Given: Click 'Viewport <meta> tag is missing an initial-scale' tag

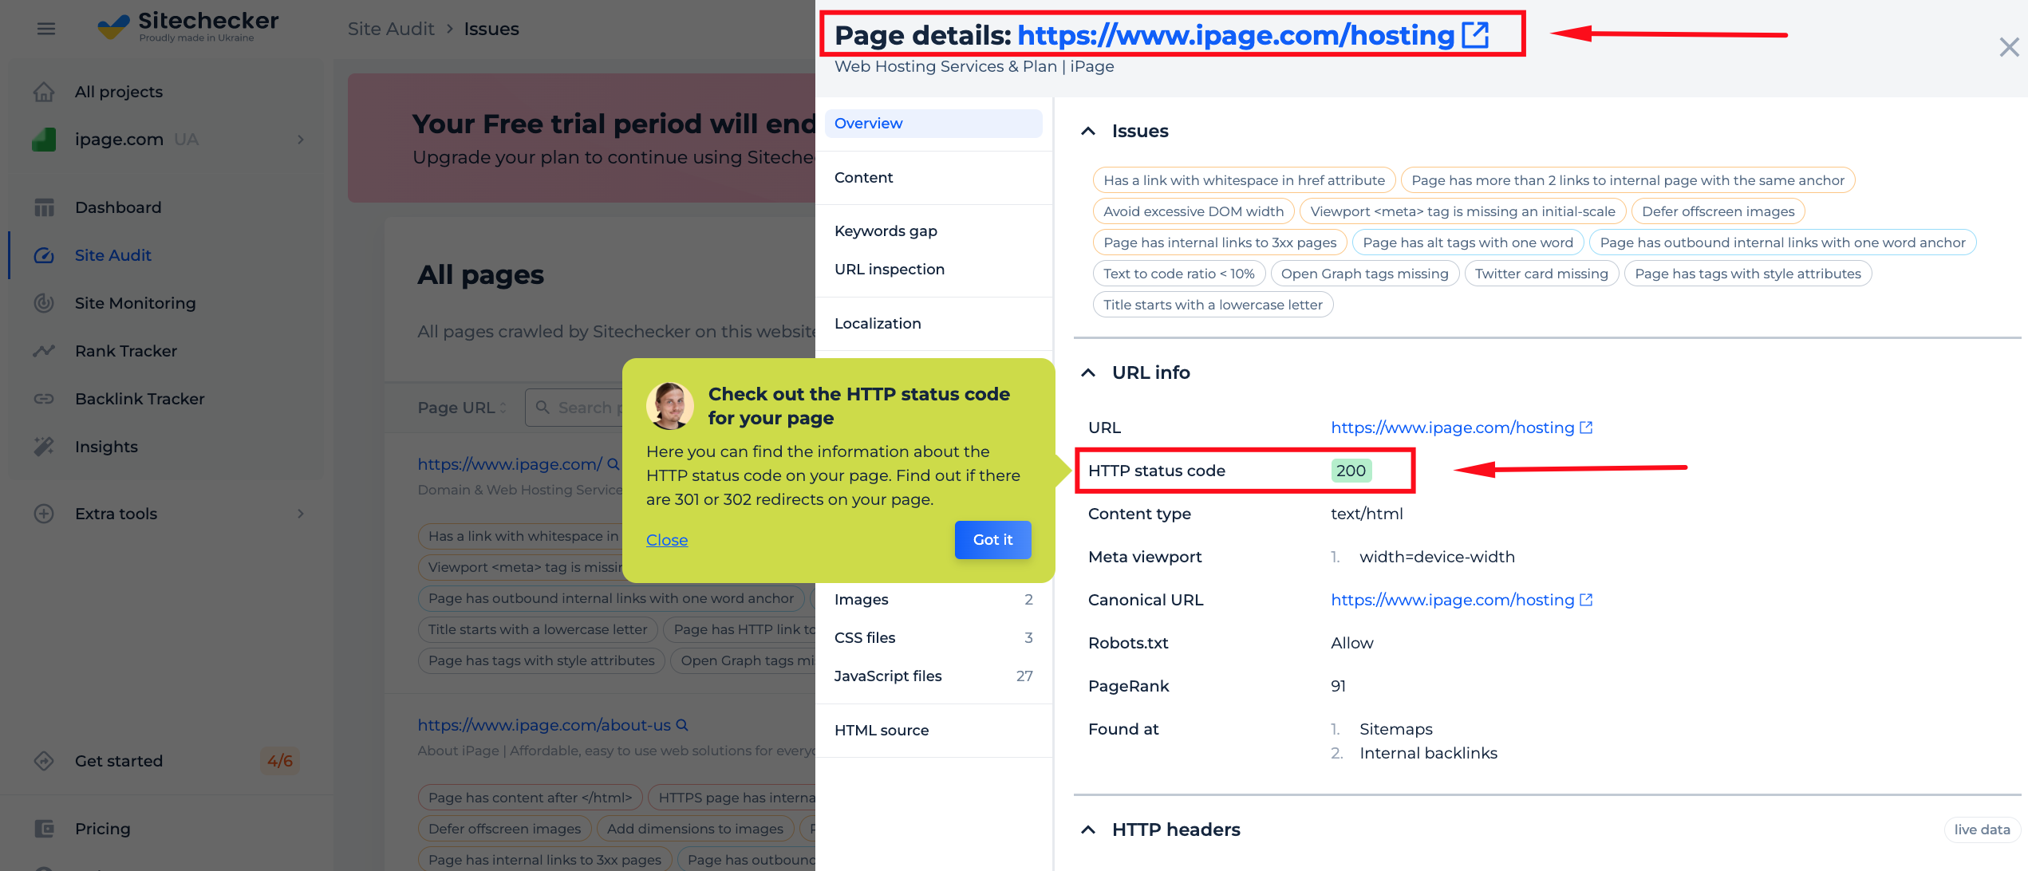Looking at the screenshot, I should click(x=1462, y=211).
